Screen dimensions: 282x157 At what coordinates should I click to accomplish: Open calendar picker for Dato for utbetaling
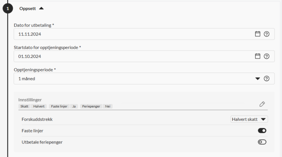258,34
